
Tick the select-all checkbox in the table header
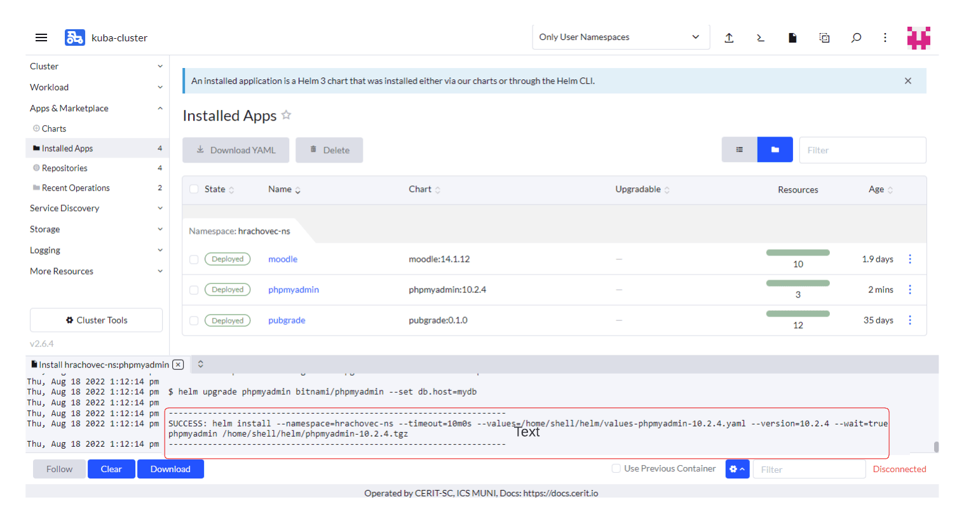click(194, 189)
